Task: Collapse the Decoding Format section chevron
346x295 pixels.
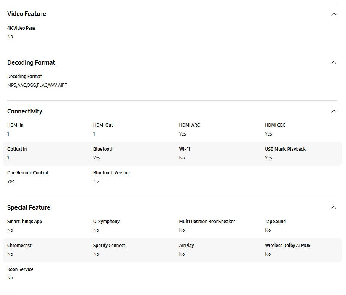Action: point(334,62)
